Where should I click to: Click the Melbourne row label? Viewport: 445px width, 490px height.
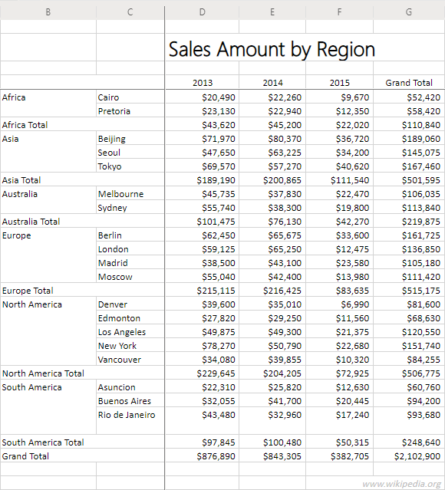tap(120, 194)
